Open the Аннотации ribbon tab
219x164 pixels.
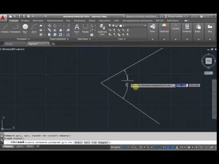(38, 20)
